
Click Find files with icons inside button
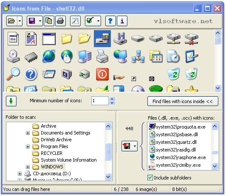click(183, 101)
